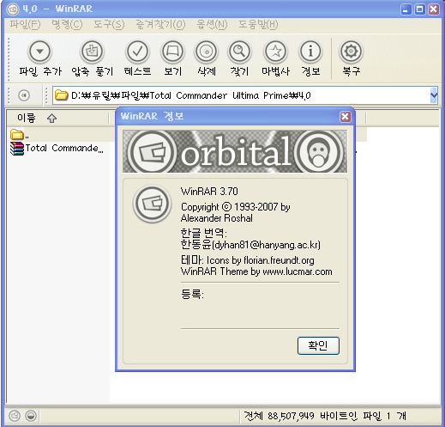Open the 옵션(N) menu

pos(212,25)
